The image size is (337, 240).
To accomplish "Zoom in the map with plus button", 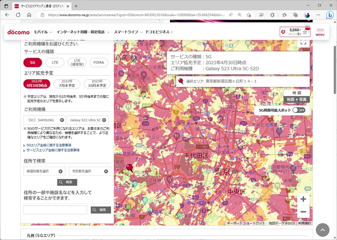I will pos(303,199).
